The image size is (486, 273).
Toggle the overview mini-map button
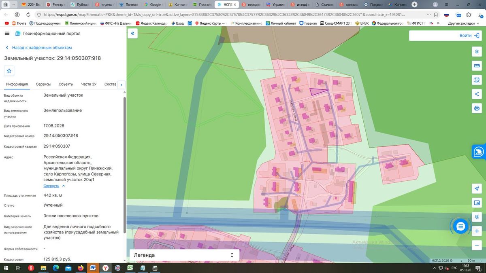pyautogui.click(x=477, y=203)
